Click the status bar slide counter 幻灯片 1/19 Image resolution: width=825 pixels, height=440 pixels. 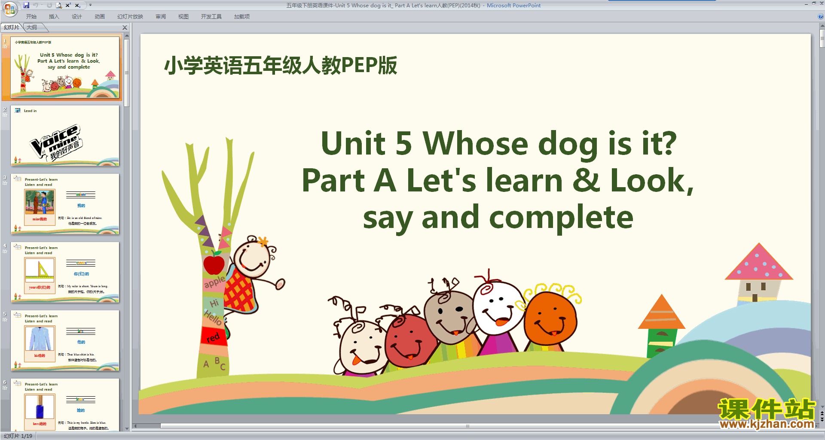[x=18, y=436]
